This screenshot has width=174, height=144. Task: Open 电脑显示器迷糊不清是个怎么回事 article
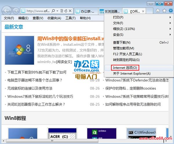pos(35,80)
